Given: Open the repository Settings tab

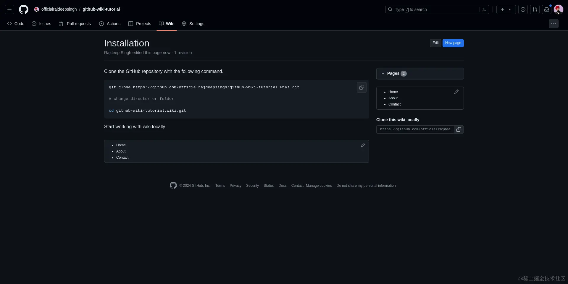Looking at the screenshot, I should 193,24.
